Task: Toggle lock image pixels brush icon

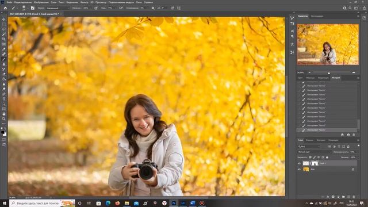Action: 315,157
